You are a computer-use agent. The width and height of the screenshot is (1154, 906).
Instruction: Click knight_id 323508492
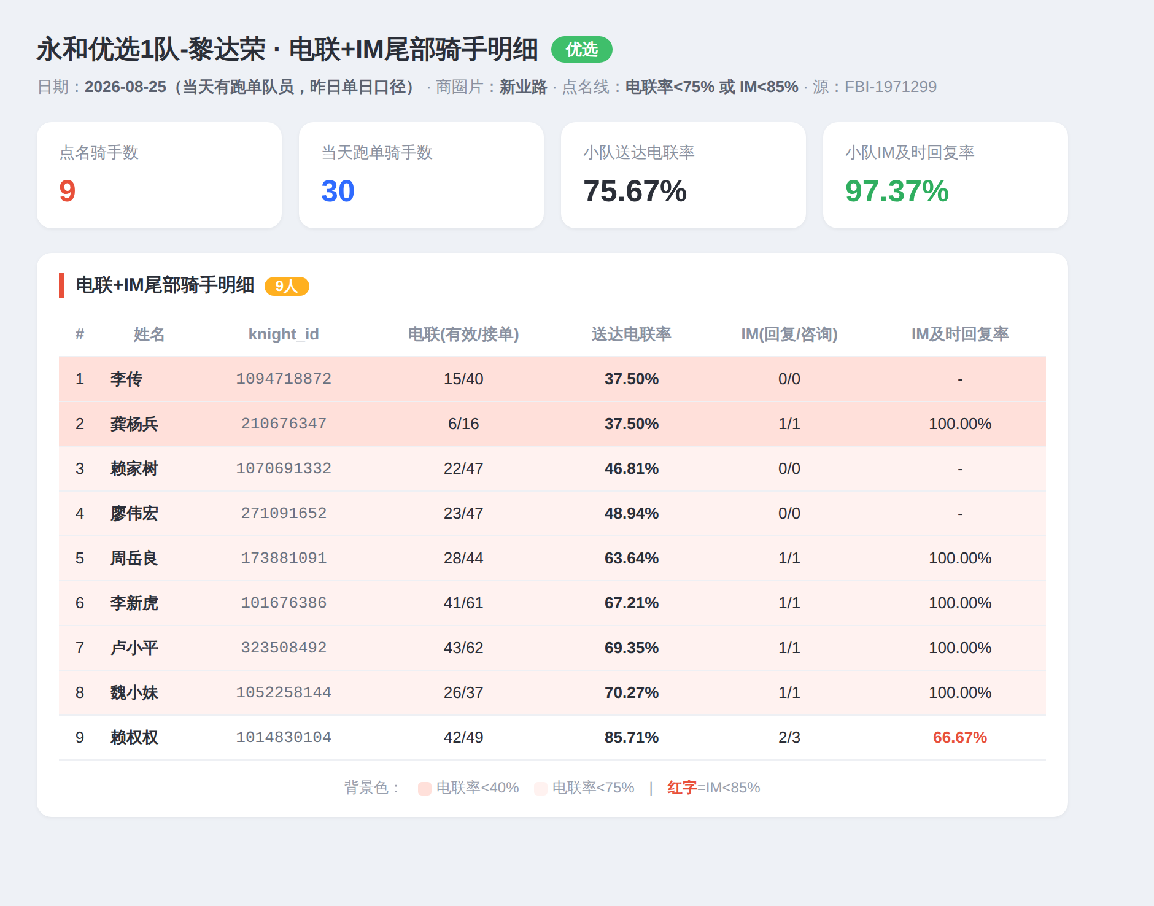point(284,648)
